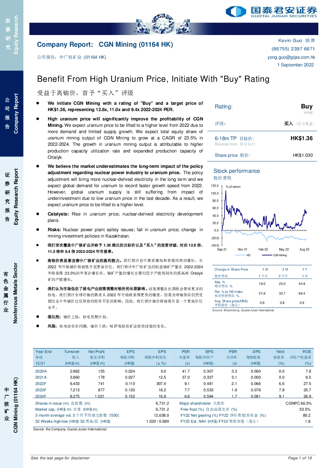This screenshot has width=331, height=468.
Task: Click the Guotai Junan Securities logo
Action: click(x=271, y=11)
